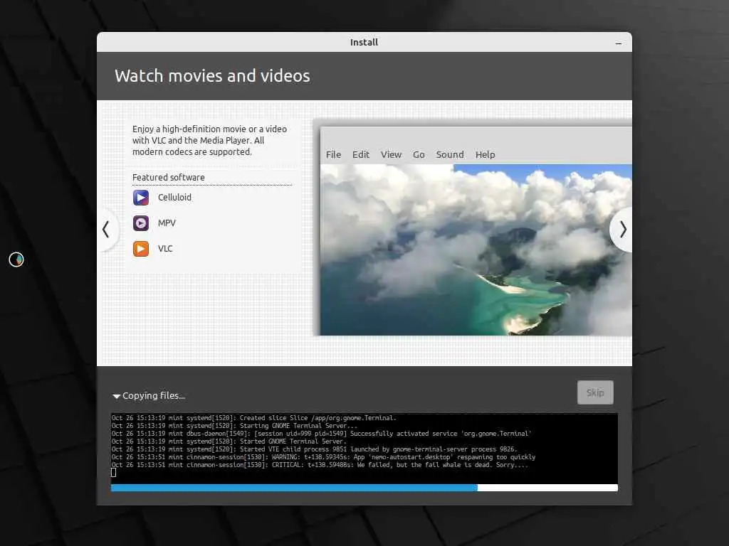Click the installation progress bar
The height and width of the screenshot is (546, 729).
[364, 488]
